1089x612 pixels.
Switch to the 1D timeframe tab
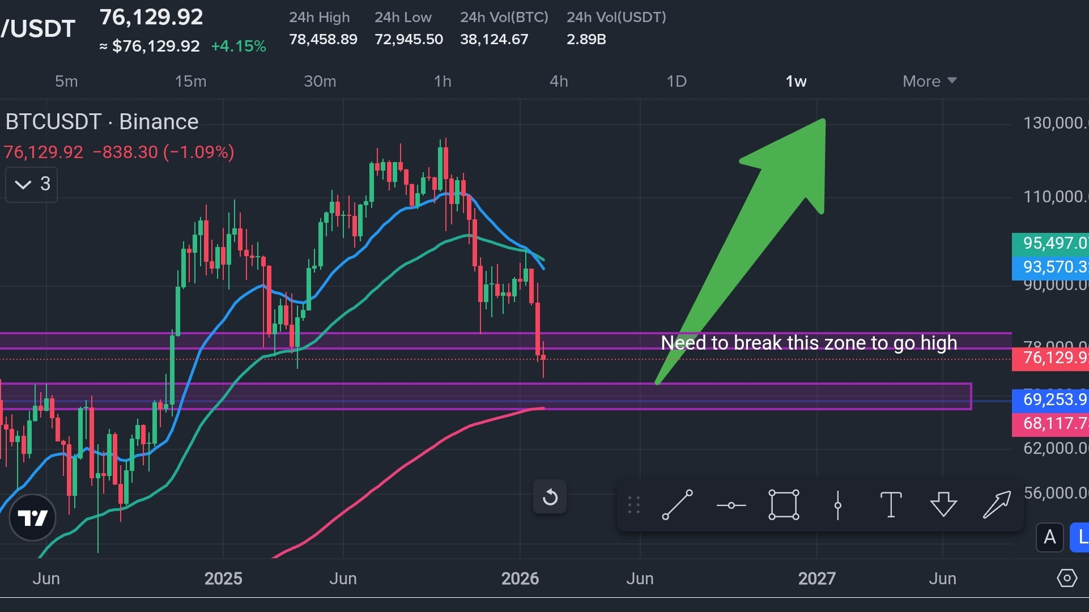click(x=677, y=81)
